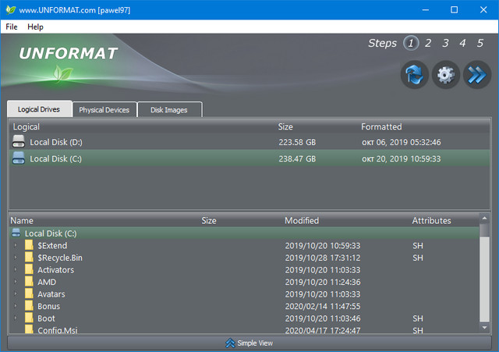Jump to step 5
Image resolution: width=499 pixels, height=352 pixels.
[x=480, y=44]
